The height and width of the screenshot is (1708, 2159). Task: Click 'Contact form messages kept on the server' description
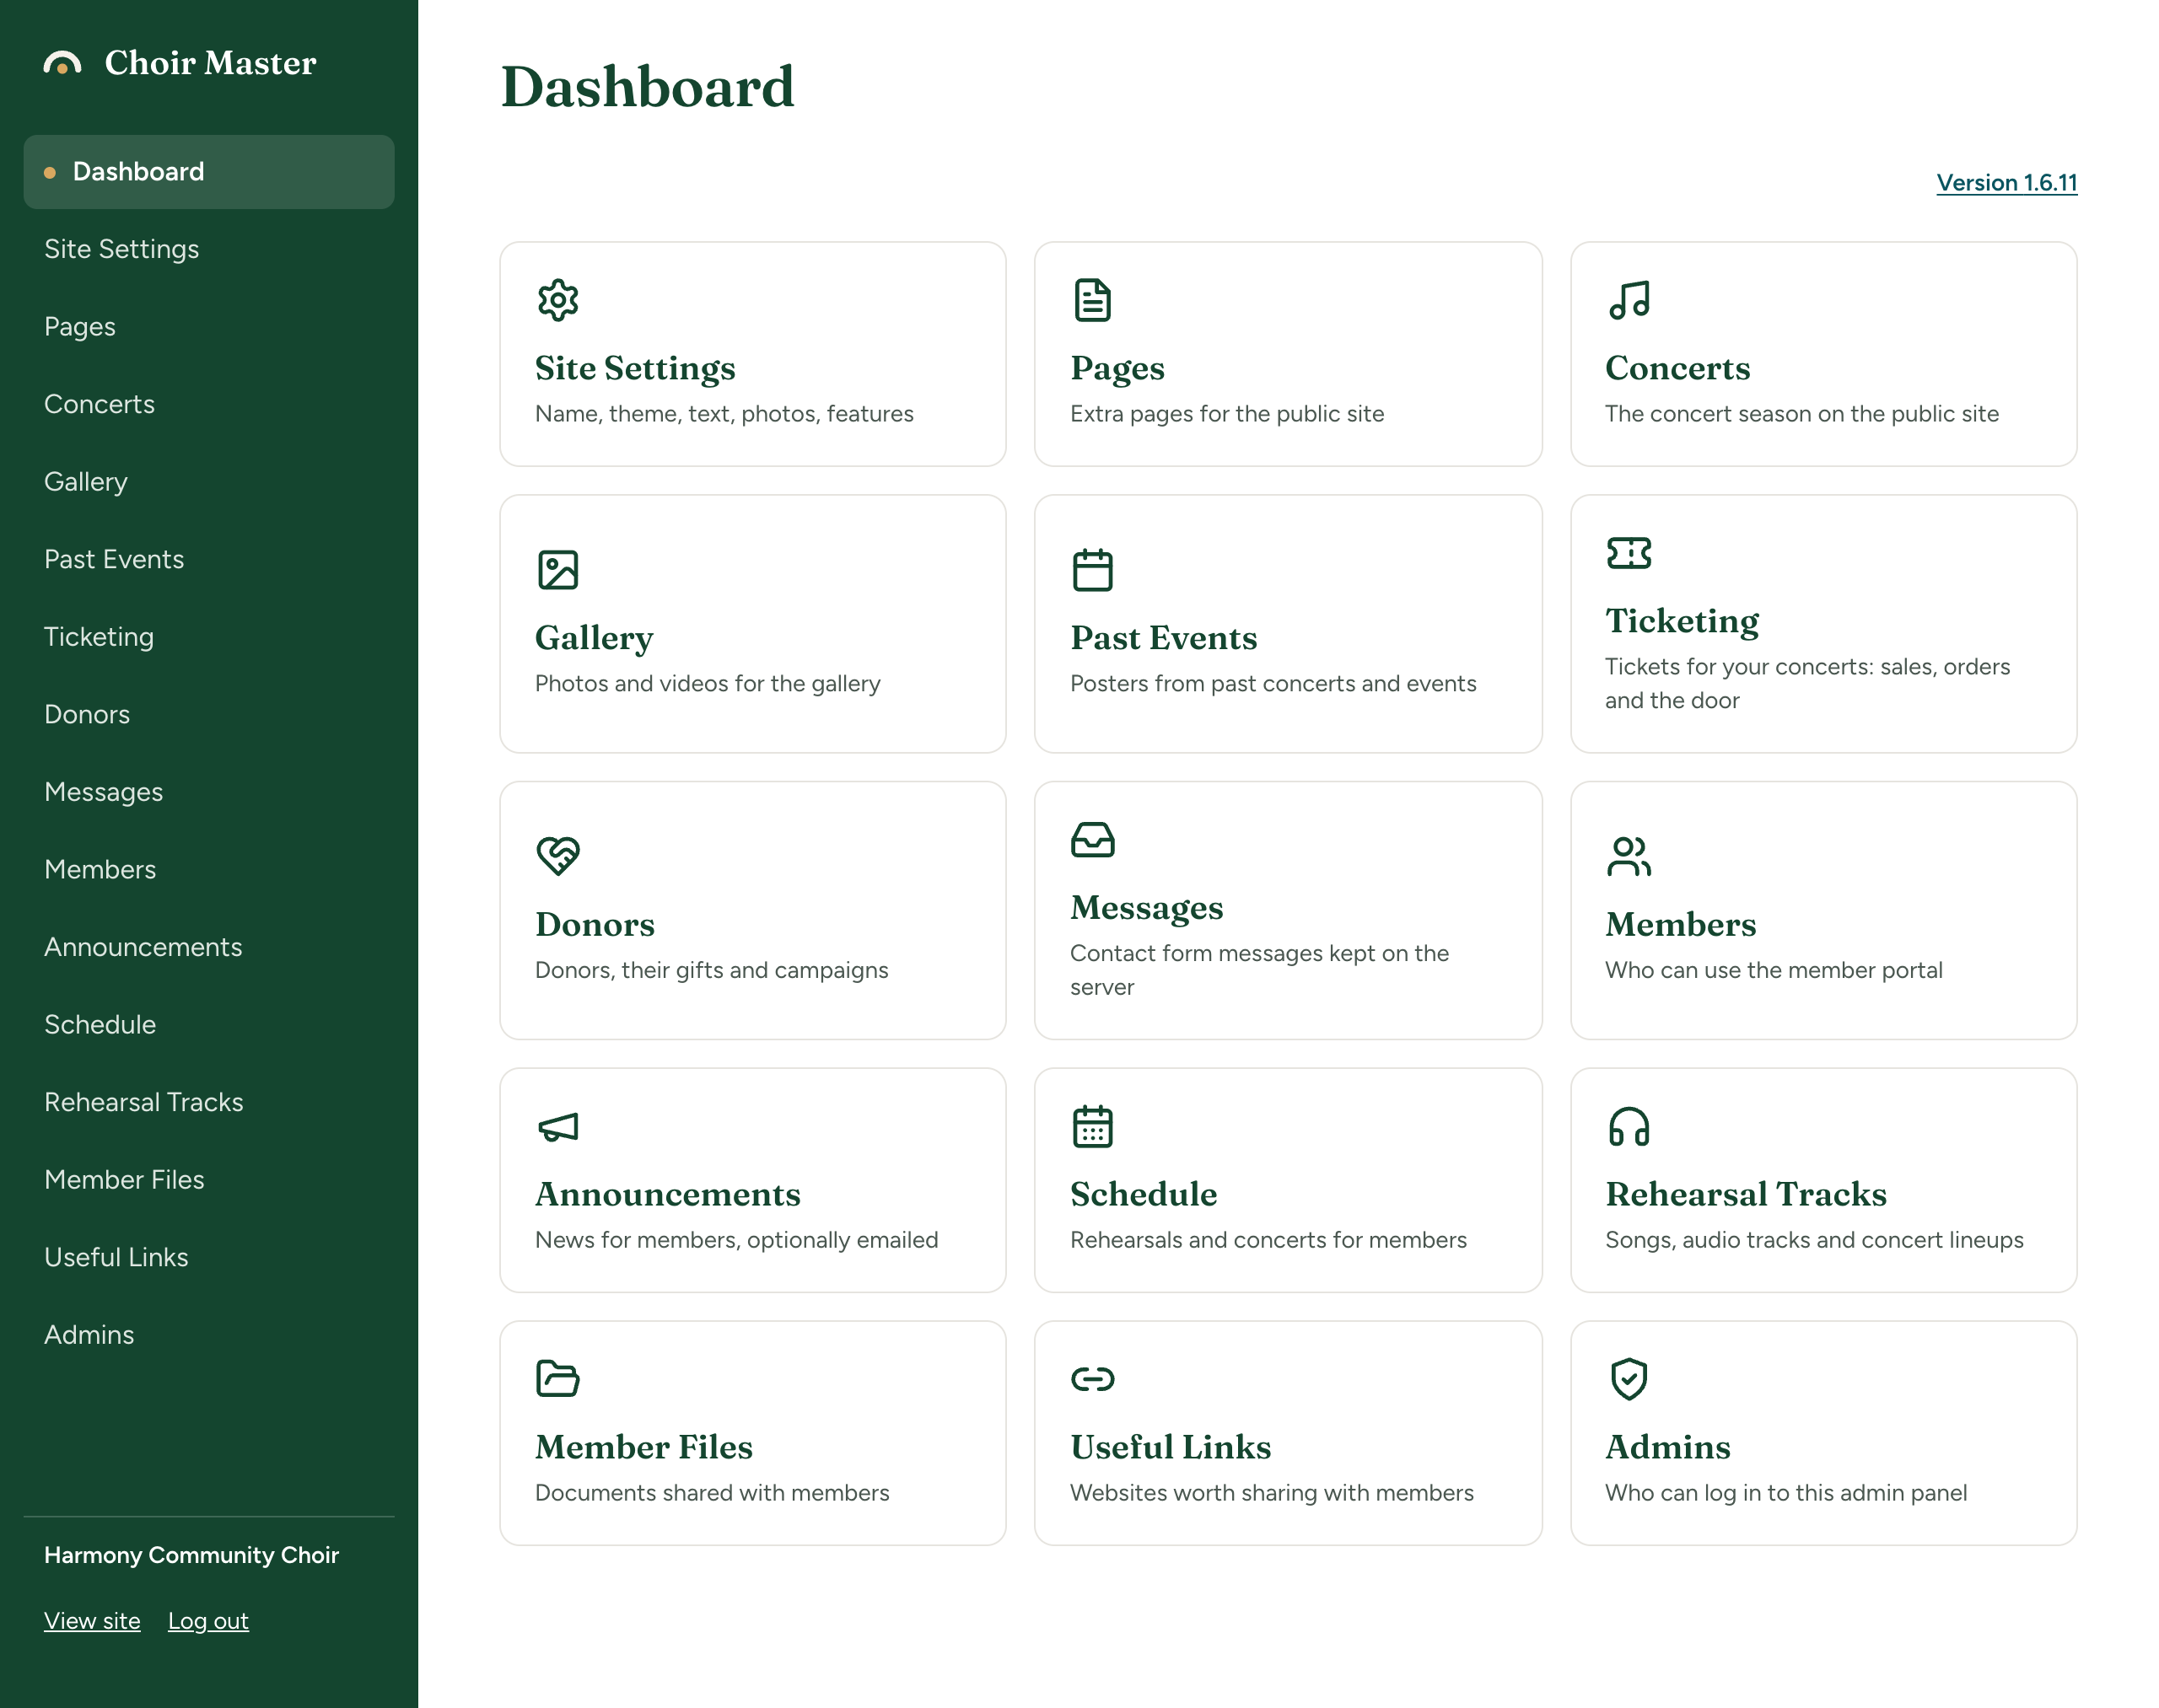(x=1260, y=970)
